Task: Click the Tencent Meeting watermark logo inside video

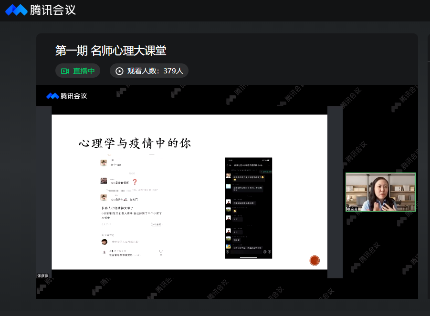Action: tap(52, 96)
